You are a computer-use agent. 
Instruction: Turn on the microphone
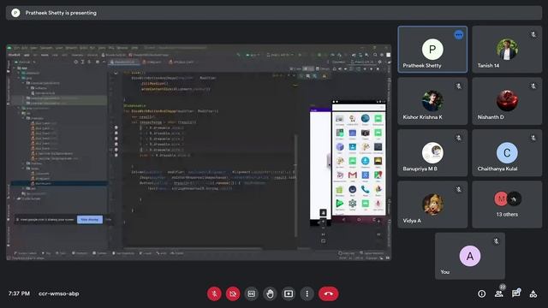pos(214,293)
